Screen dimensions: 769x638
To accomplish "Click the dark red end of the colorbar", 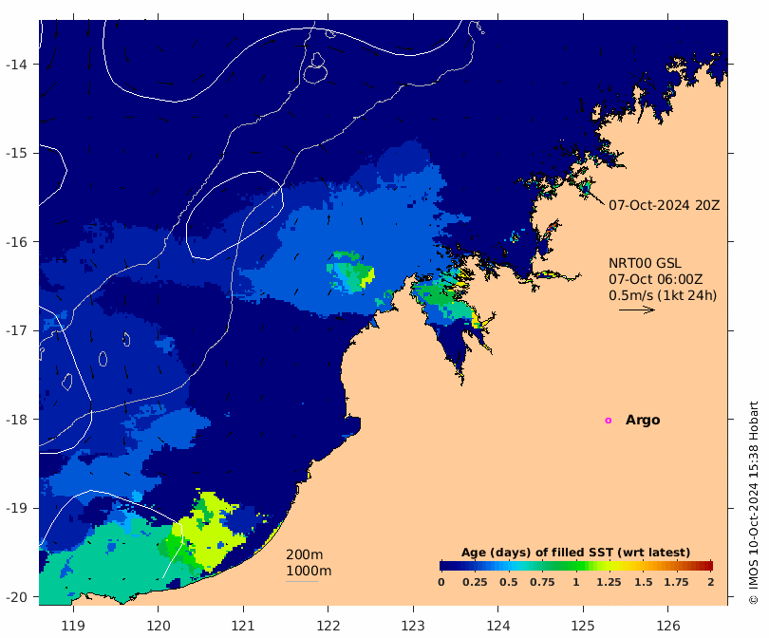I will click(708, 566).
